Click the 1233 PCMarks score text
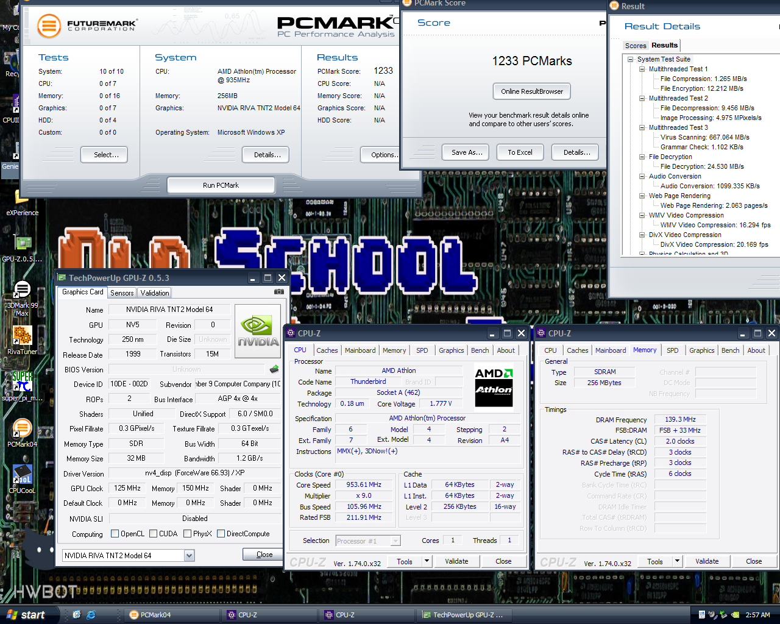The height and width of the screenshot is (624, 780). [x=532, y=61]
